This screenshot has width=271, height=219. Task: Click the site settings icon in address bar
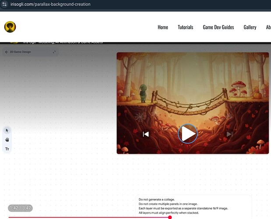(4, 4)
